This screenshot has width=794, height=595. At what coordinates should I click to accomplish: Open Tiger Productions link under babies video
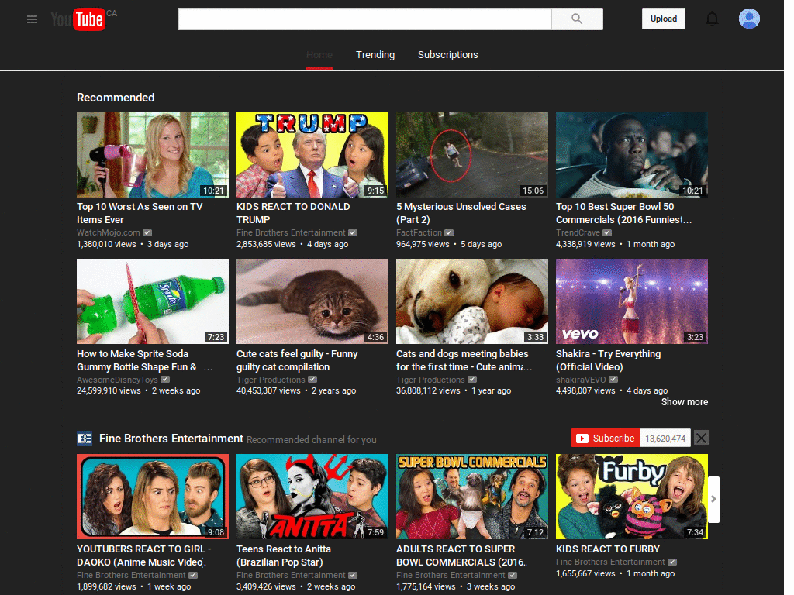coord(430,380)
